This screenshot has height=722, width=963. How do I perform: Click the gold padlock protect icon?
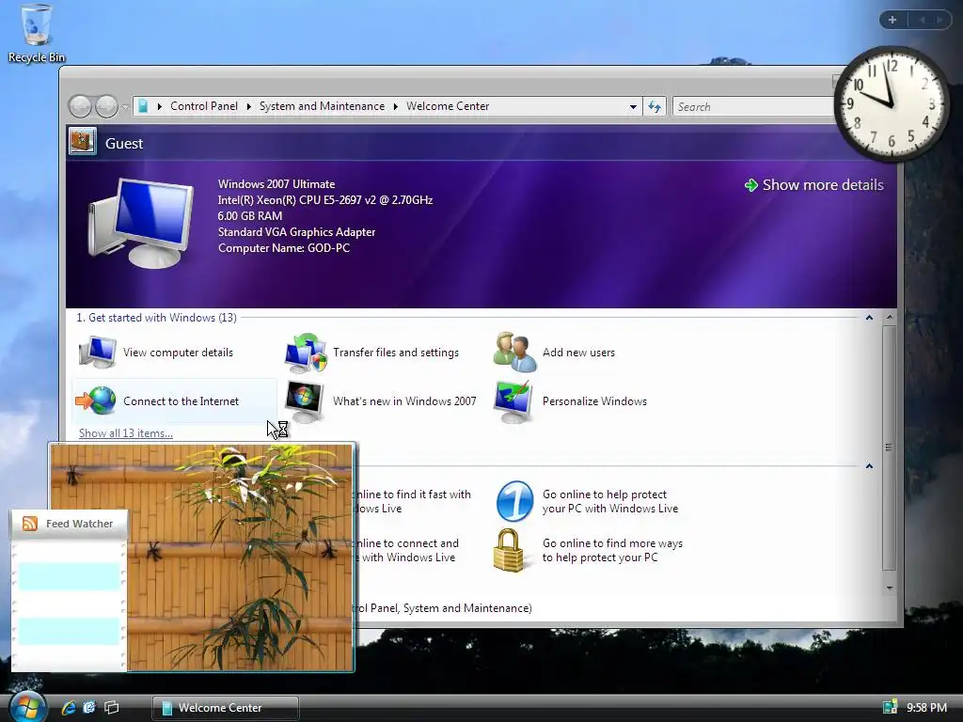[509, 550]
